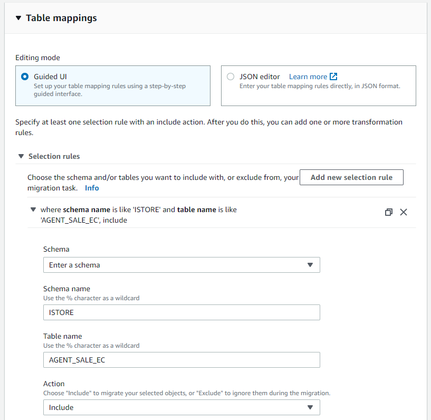Collapse the Table mappings section triangle

pyautogui.click(x=18, y=18)
